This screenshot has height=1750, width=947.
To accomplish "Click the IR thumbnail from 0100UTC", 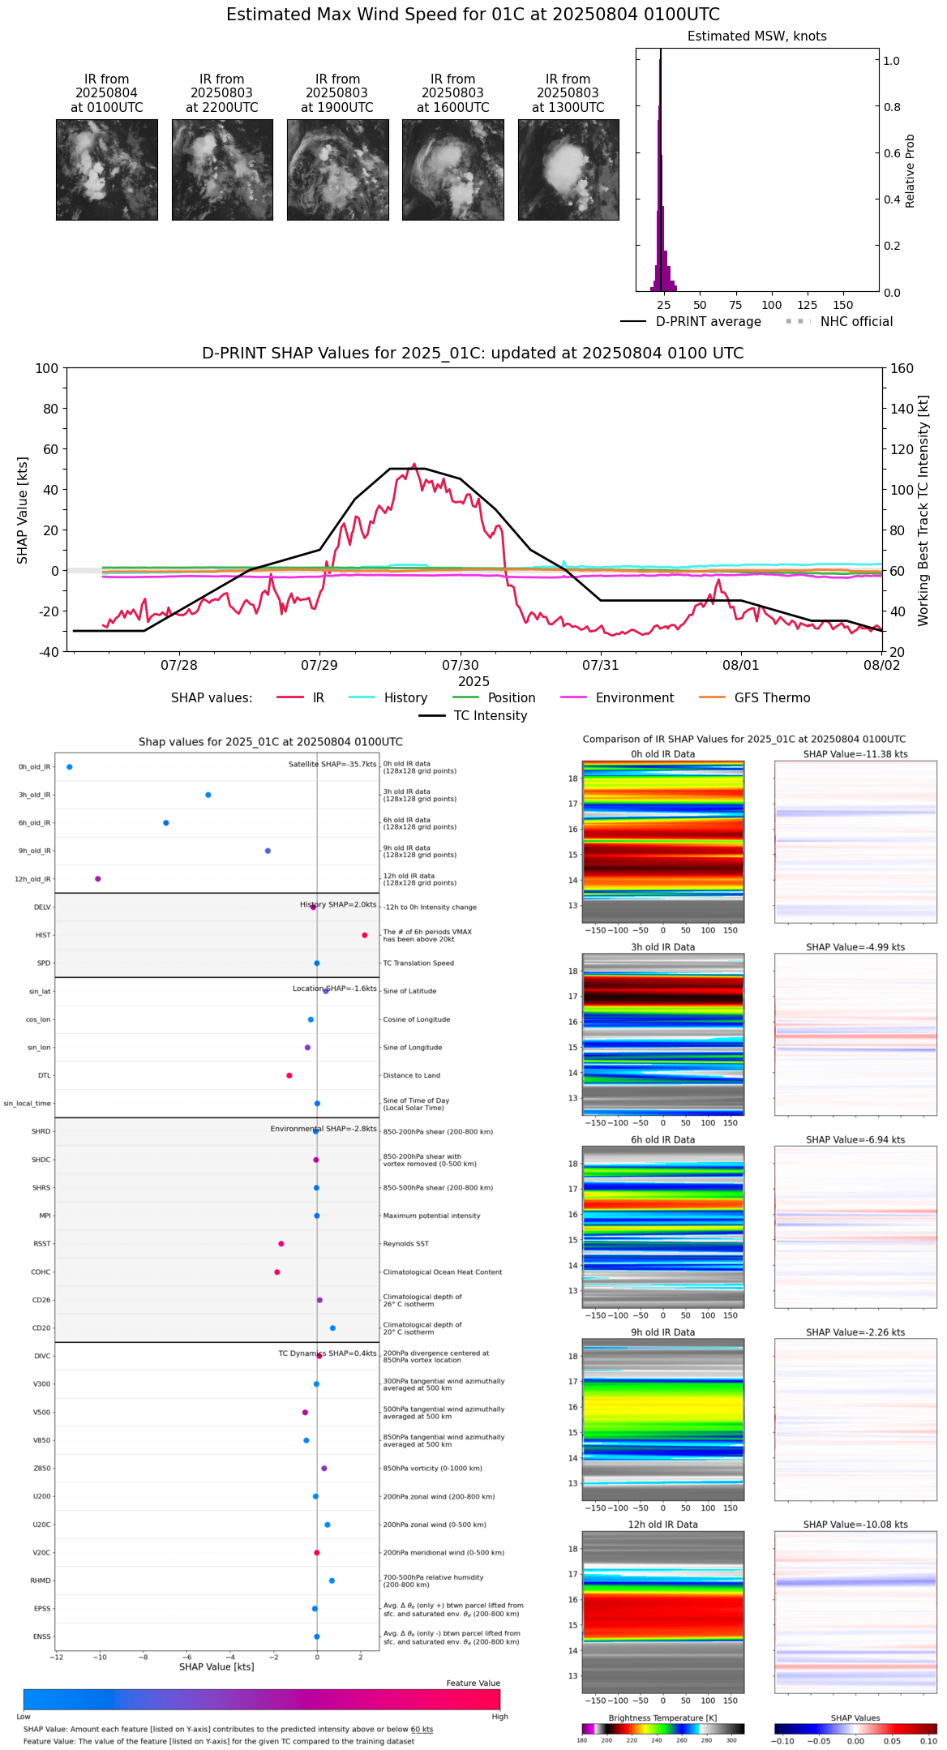I will [106, 169].
